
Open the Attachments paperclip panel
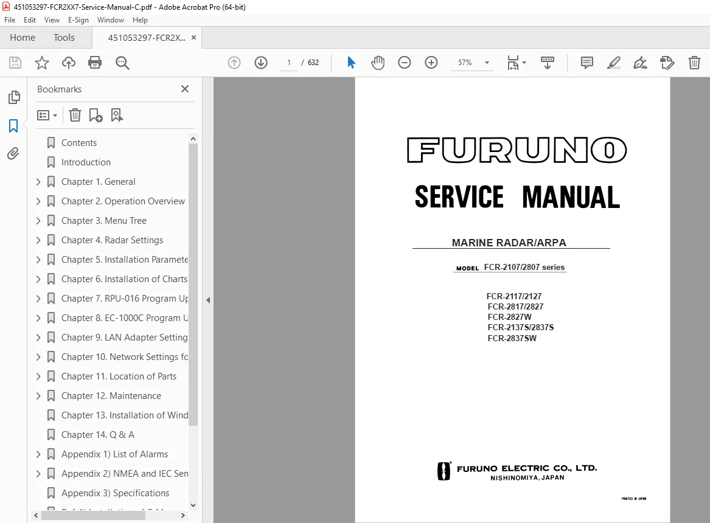coord(13,154)
